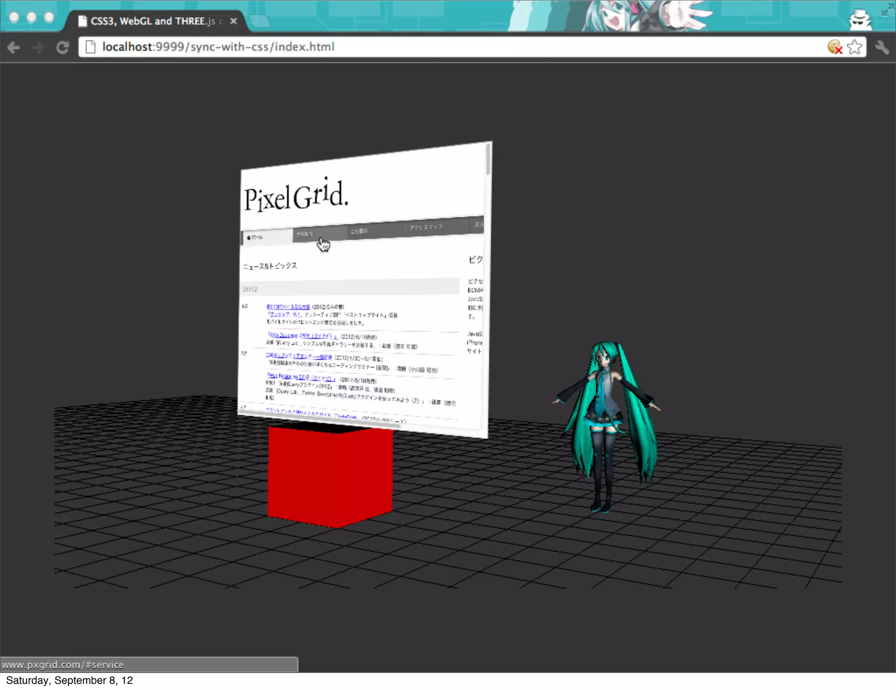Viewport: 896px width, 690px height.
Task: Click the PixelGrid logo heading
Action: pos(296,197)
